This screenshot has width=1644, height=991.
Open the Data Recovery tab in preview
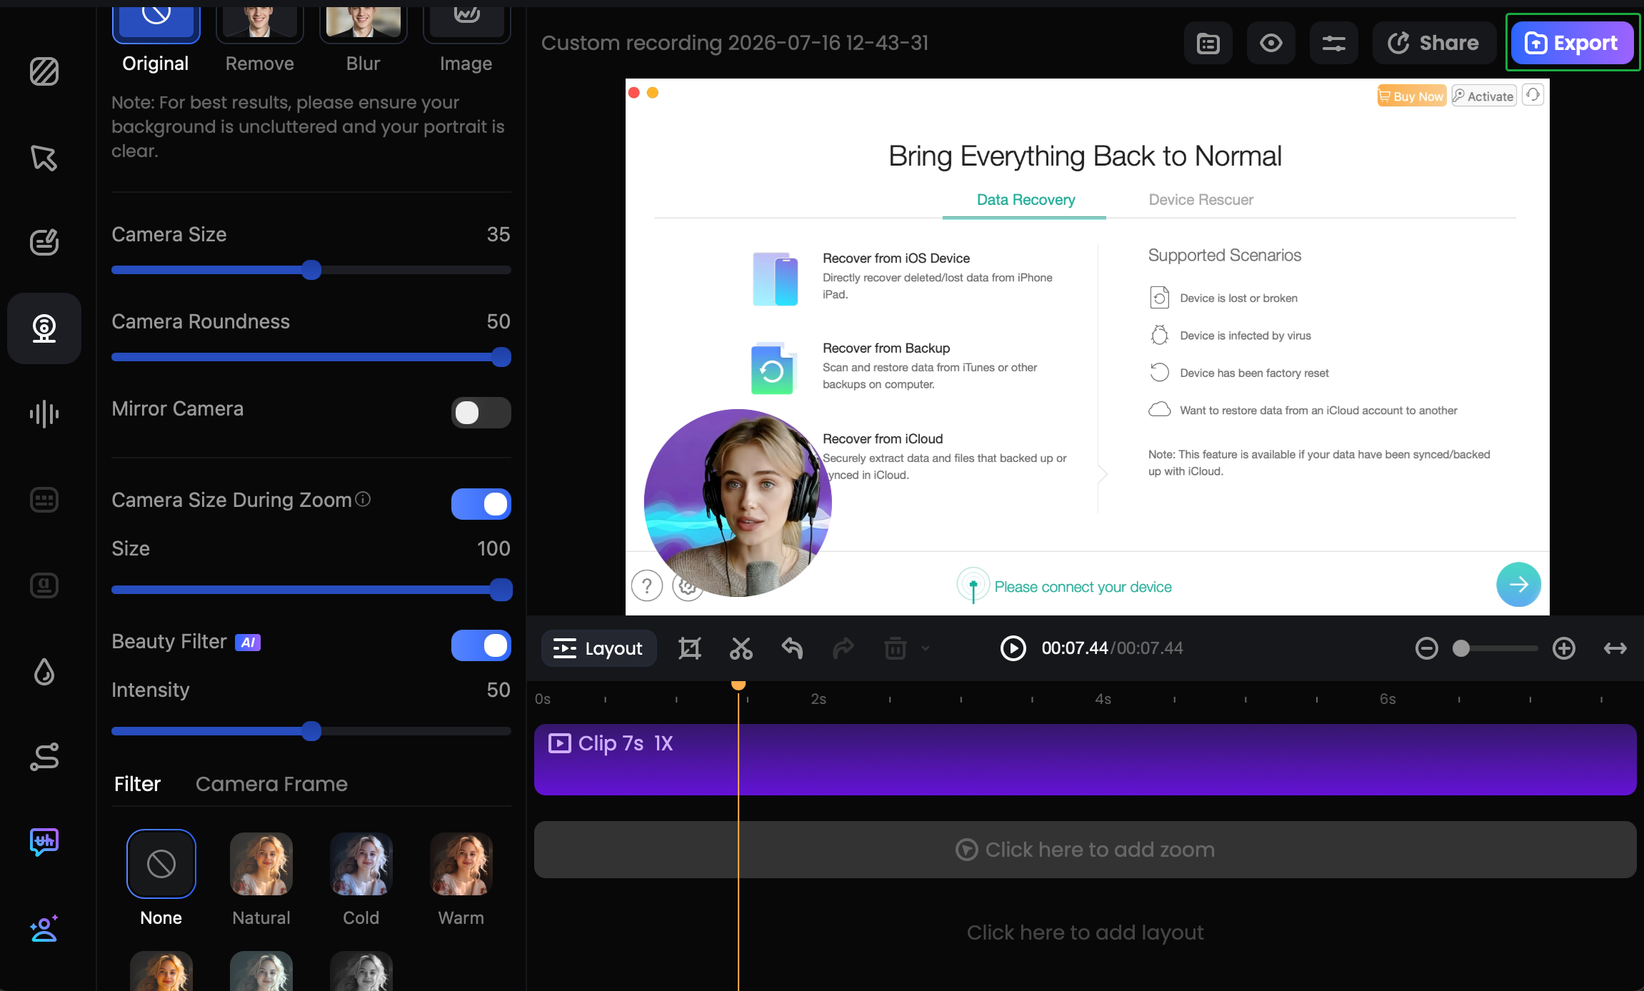click(x=1026, y=200)
